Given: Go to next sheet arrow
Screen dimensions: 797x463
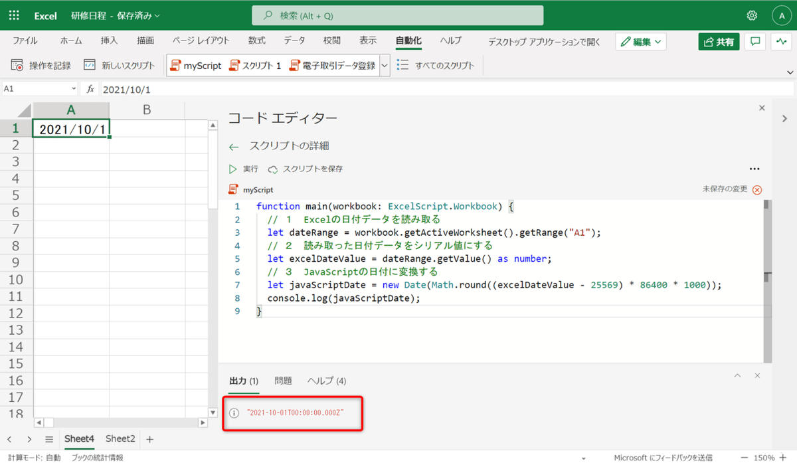Looking at the screenshot, I should point(29,439).
